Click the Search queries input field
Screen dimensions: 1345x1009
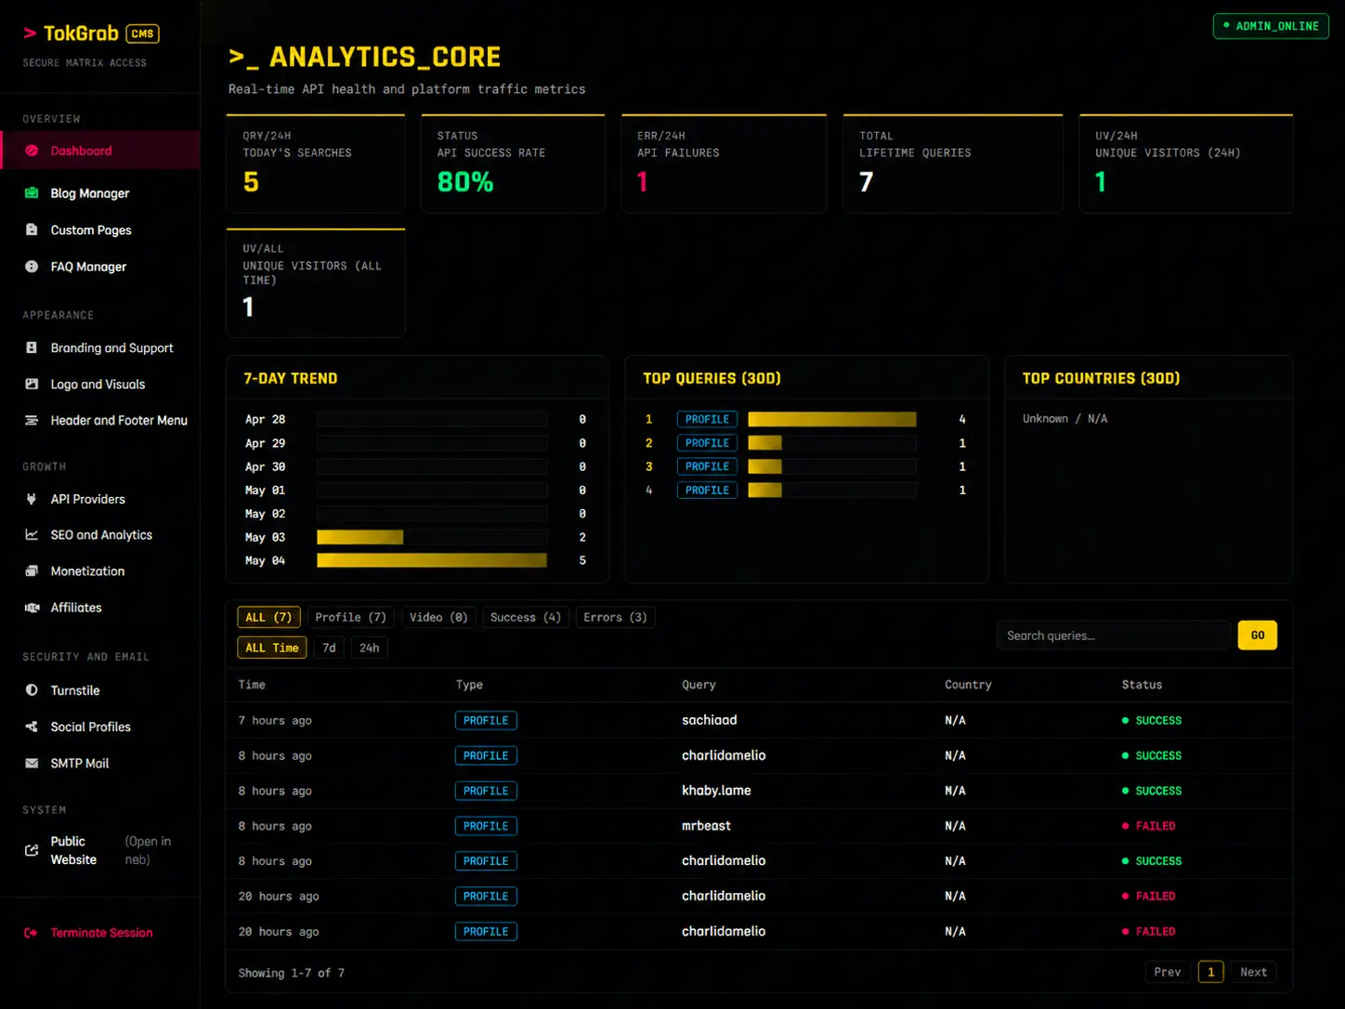(x=1113, y=636)
